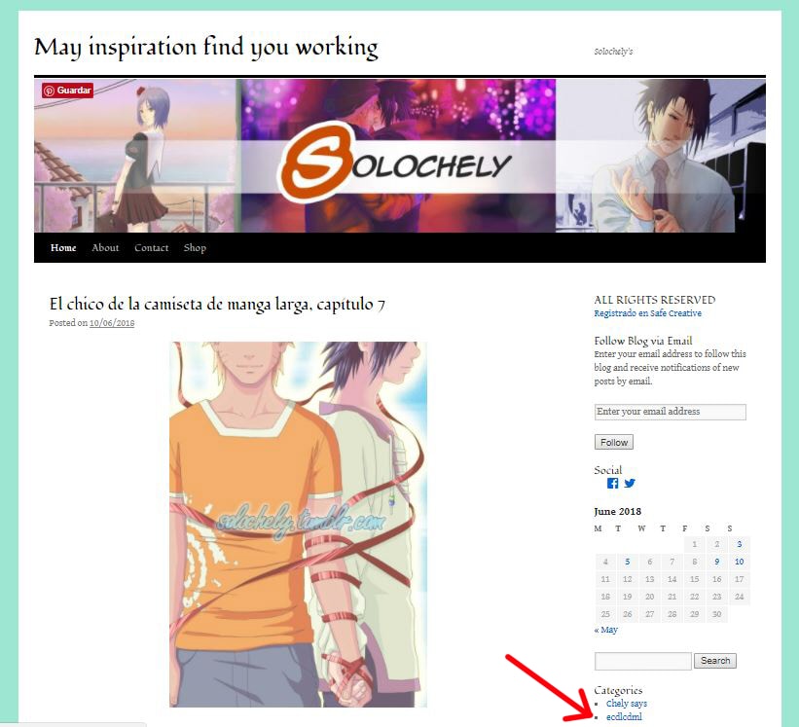
Task: Open the Facebook social icon
Action: point(612,483)
